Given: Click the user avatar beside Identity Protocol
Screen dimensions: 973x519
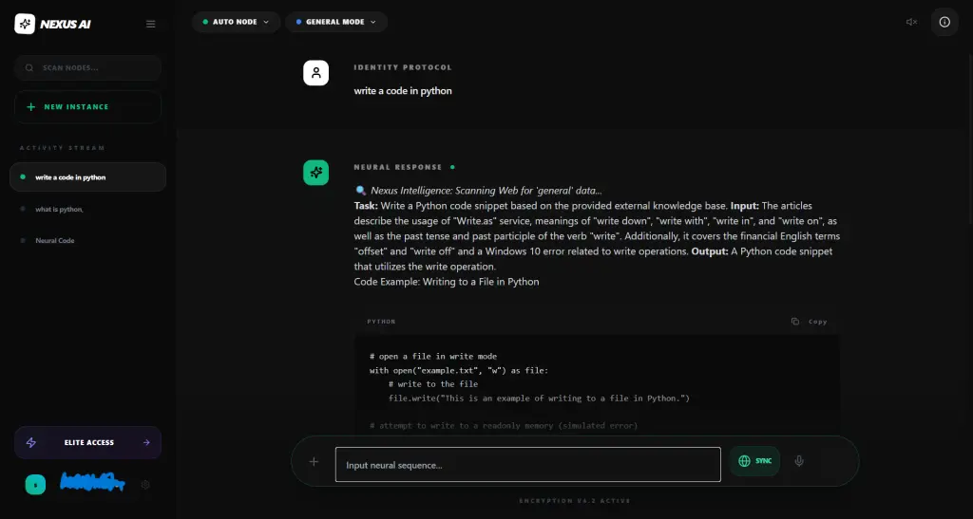Looking at the screenshot, I should click(315, 72).
